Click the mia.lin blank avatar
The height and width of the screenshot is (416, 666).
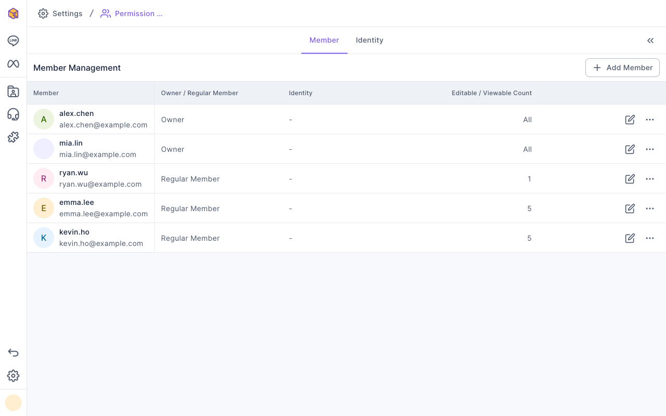(44, 149)
